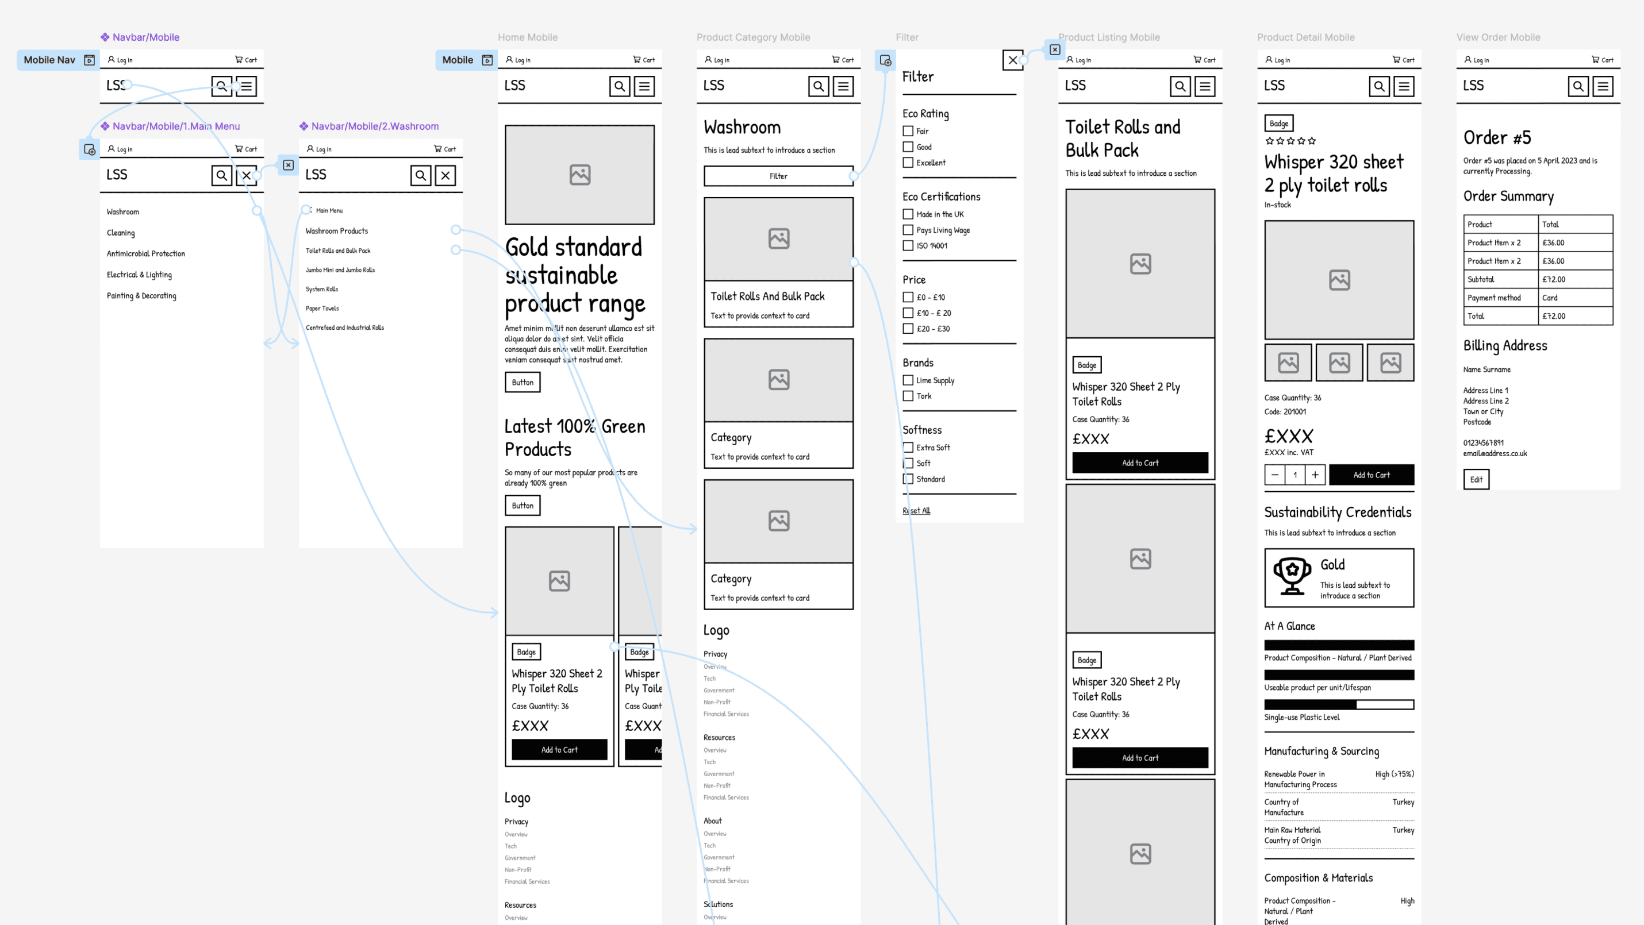Open Toilet Rolls and Bulk Pack submenu item

337,250
